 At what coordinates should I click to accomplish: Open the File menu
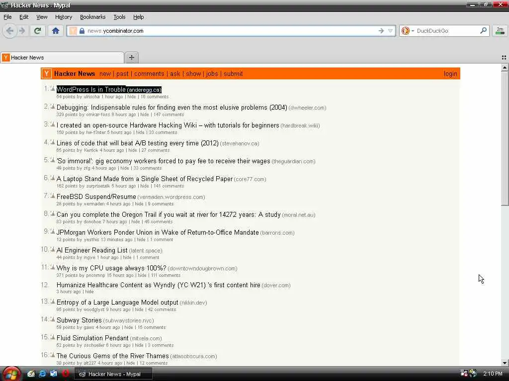tap(7, 17)
